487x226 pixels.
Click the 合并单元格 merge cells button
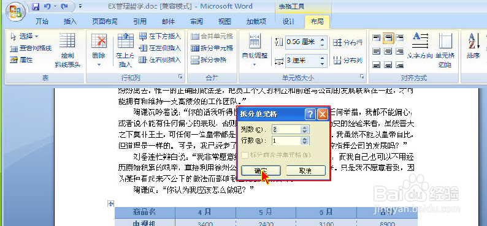click(x=212, y=36)
